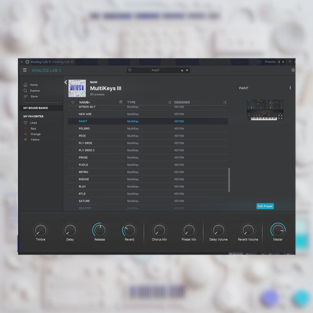Click Presets in the host title bar
The image size is (313, 313).
(270, 62)
